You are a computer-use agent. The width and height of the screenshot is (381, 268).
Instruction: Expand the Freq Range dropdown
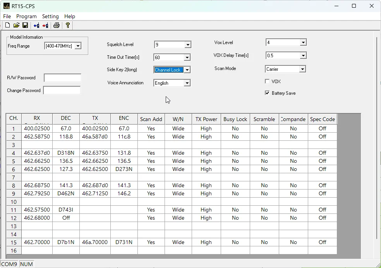point(78,46)
